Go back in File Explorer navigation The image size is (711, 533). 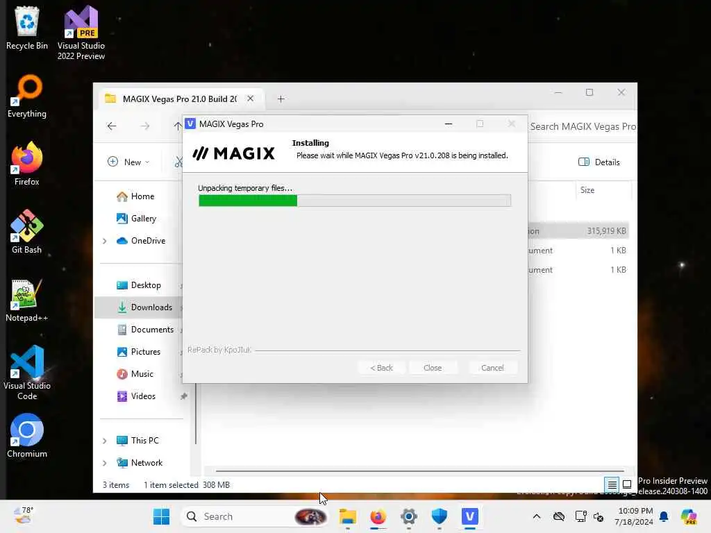(112, 126)
